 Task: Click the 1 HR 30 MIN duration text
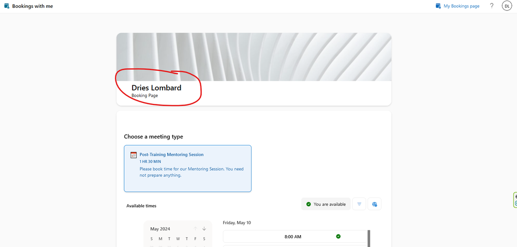pyautogui.click(x=151, y=162)
